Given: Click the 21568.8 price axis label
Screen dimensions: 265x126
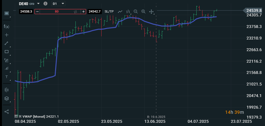Looking at the screenshot, I should click(254, 73).
